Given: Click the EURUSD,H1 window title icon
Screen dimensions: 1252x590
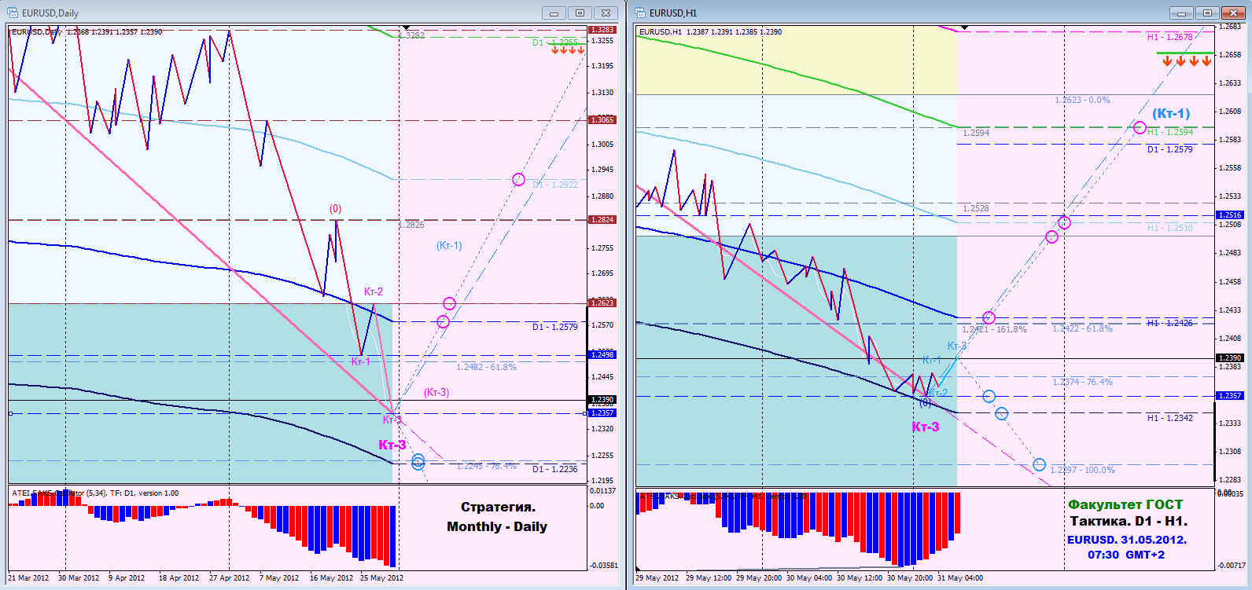Looking at the screenshot, I should (x=640, y=13).
